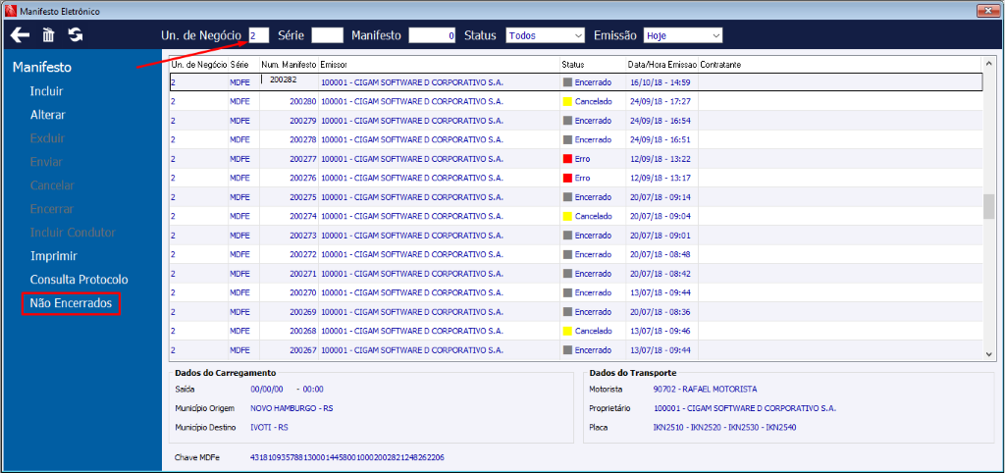Select manifest number 200272 row
1005x473 pixels.
pos(575,254)
